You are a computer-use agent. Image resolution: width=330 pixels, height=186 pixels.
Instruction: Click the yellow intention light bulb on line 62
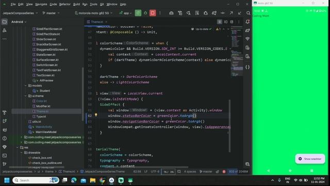click(x=96, y=115)
